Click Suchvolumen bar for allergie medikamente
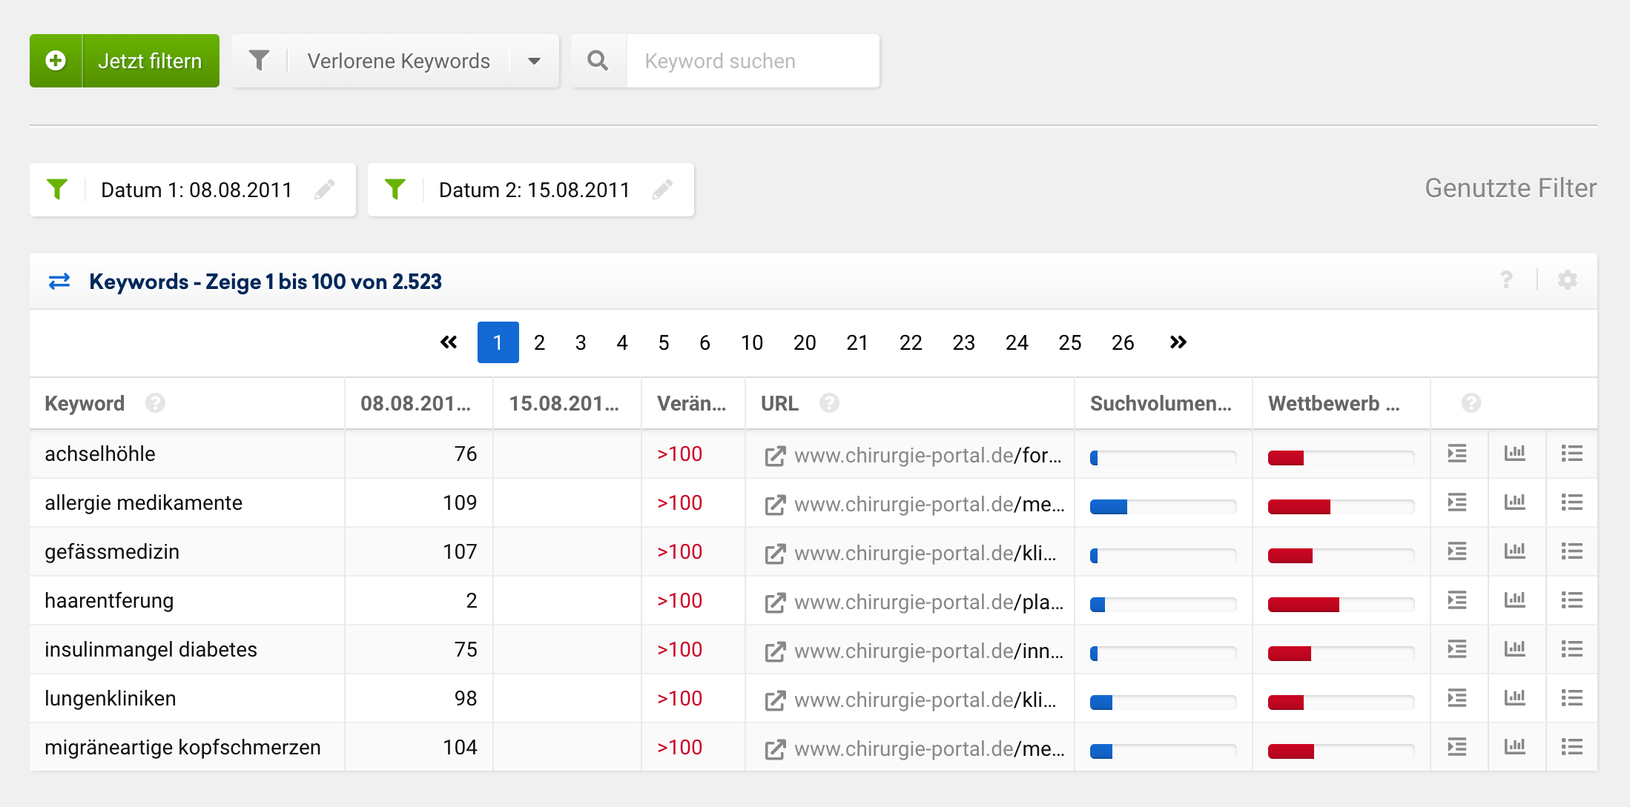Viewport: 1630px width, 807px height. pos(1164,507)
